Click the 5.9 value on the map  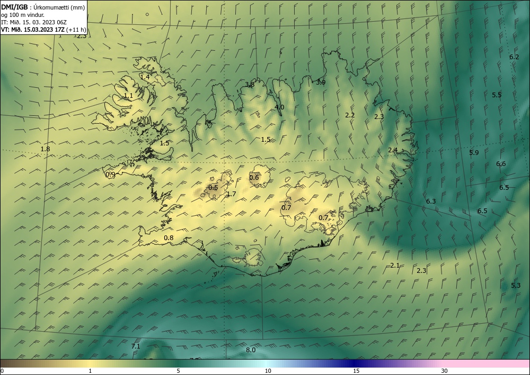[x=474, y=153]
